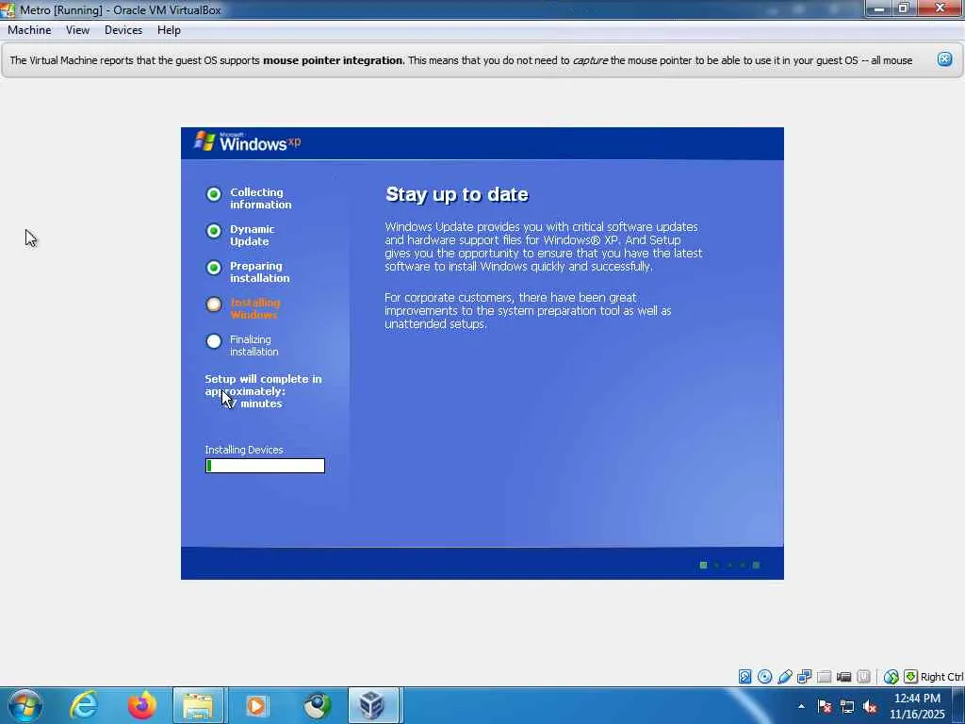
Task: Click the optical drive status icon
Action: (x=764, y=677)
